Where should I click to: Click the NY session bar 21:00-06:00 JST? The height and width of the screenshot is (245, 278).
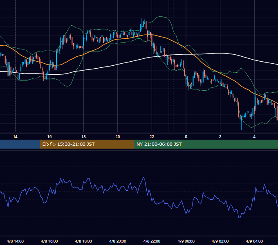click(206, 144)
